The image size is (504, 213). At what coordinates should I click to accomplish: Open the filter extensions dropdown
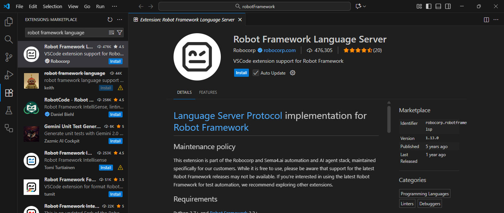click(x=120, y=32)
